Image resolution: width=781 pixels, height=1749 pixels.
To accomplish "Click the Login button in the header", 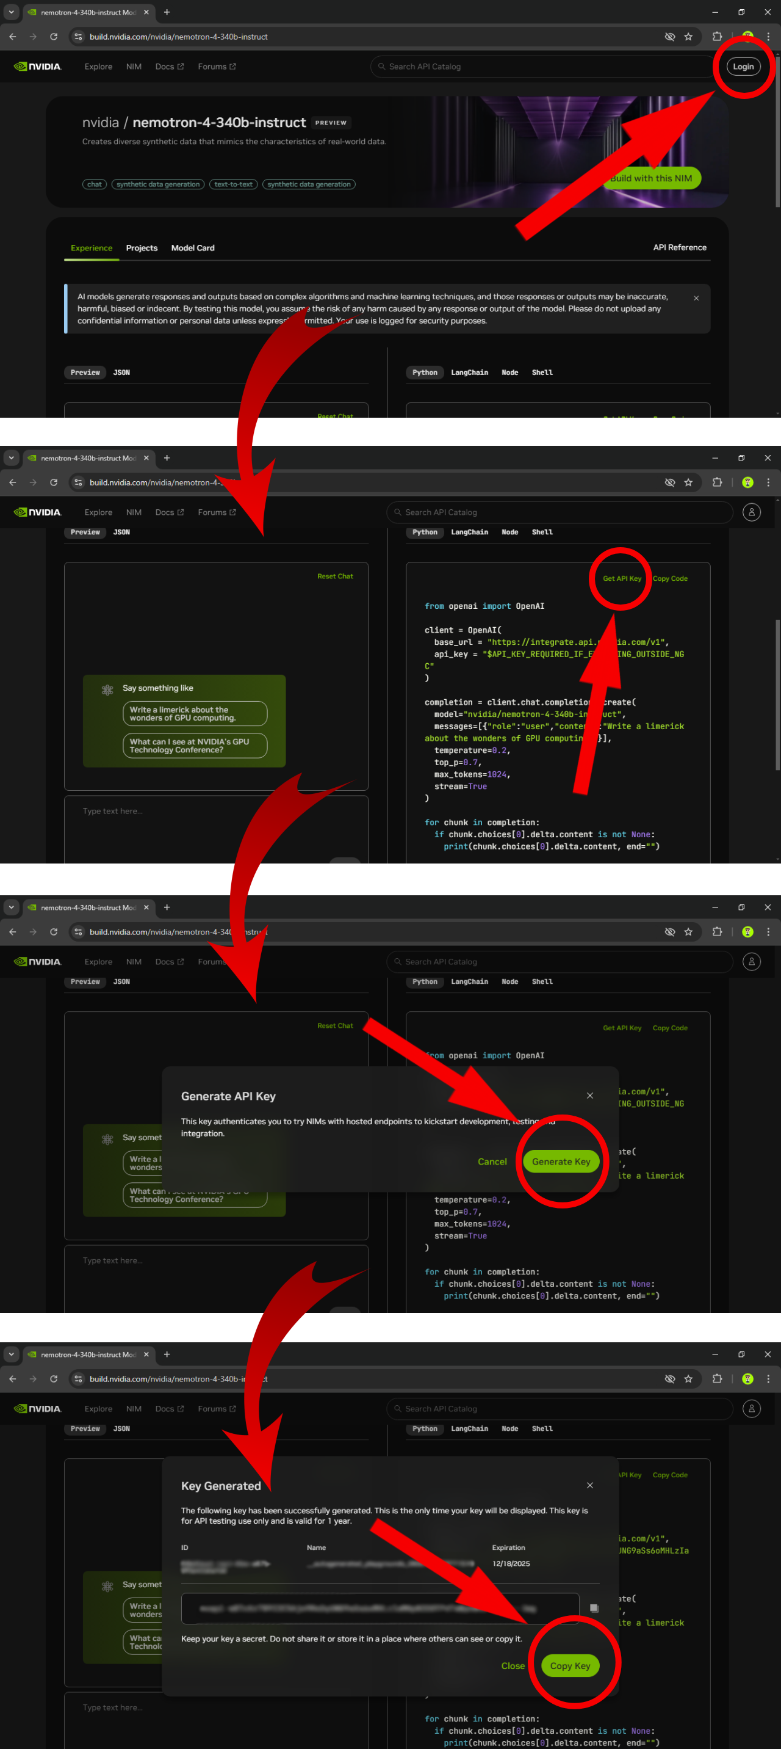I will coord(743,67).
